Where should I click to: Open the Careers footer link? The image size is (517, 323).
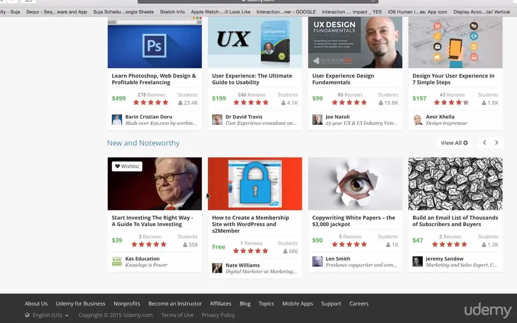[x=359, y=304]
